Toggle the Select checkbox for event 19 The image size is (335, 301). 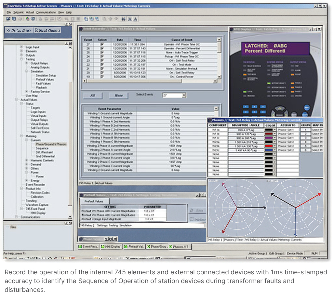pos(102,77)
